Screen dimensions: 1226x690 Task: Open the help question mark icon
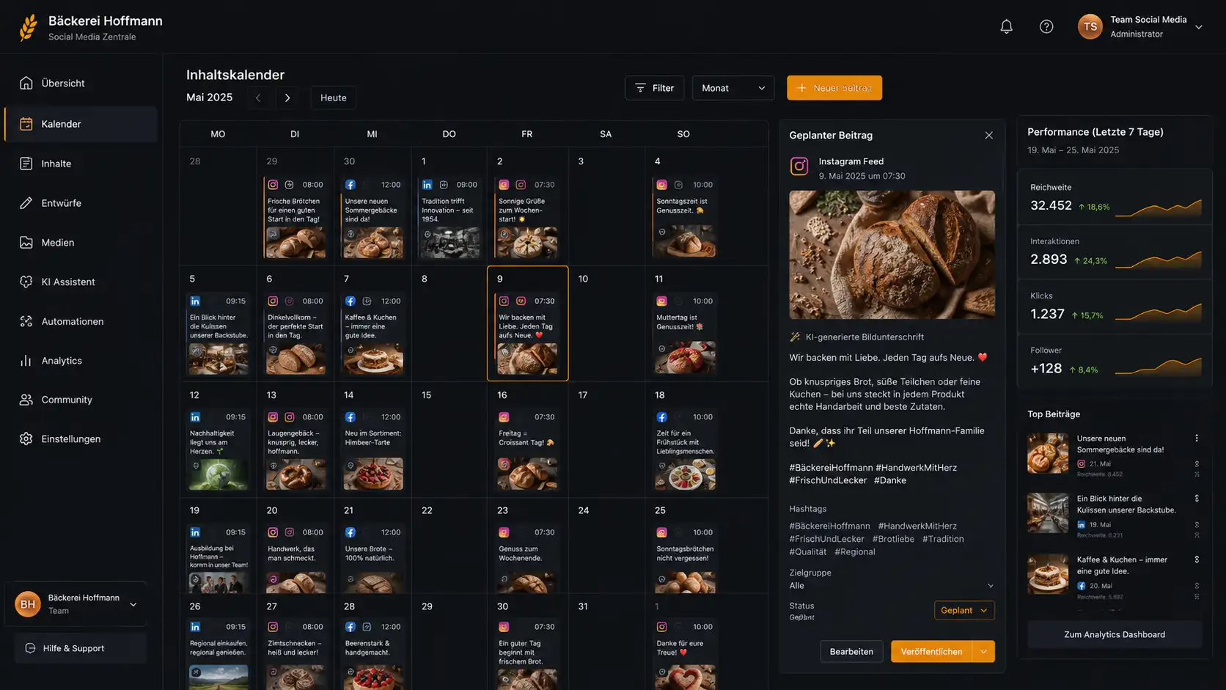point(1046,27)
